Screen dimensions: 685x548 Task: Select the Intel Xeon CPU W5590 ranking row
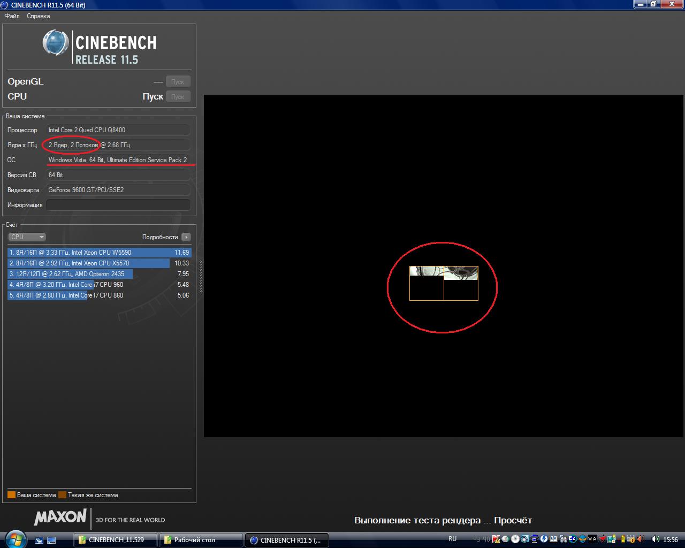[99, 253]
